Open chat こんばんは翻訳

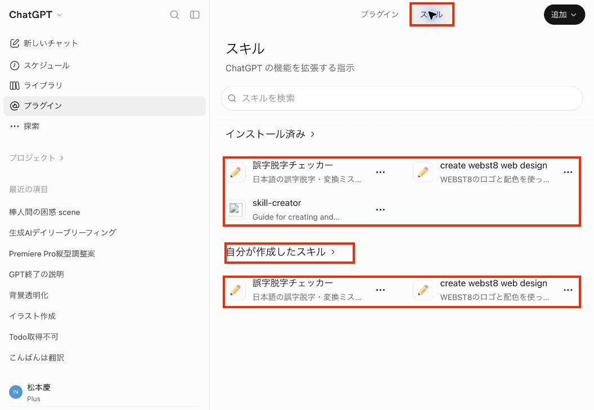(x=37, y=358)
